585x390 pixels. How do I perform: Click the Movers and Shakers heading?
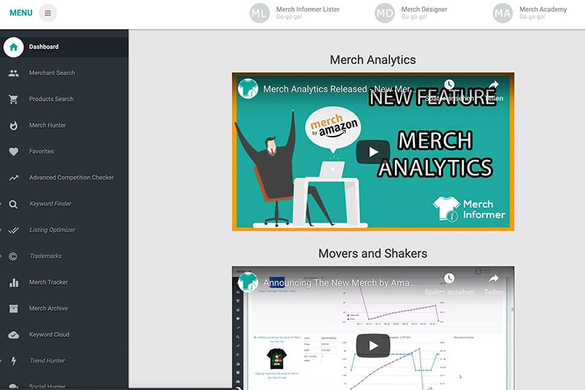[x=373, y=253]
